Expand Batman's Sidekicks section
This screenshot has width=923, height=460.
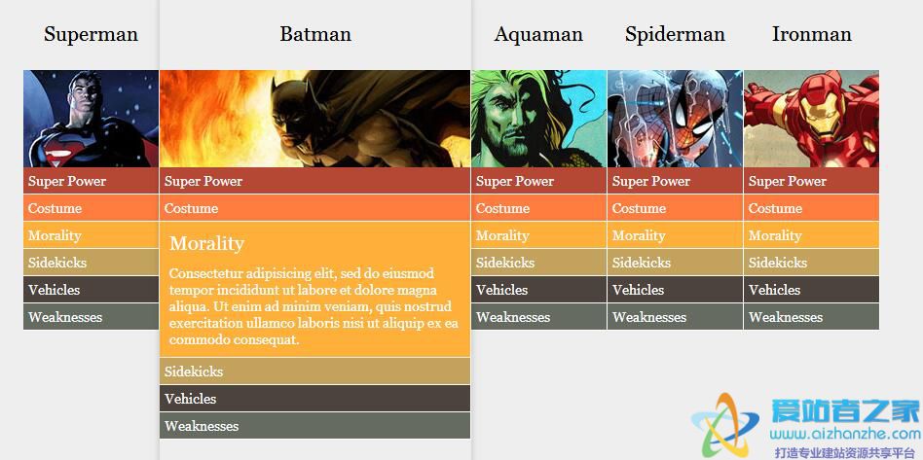pos(314,372)
